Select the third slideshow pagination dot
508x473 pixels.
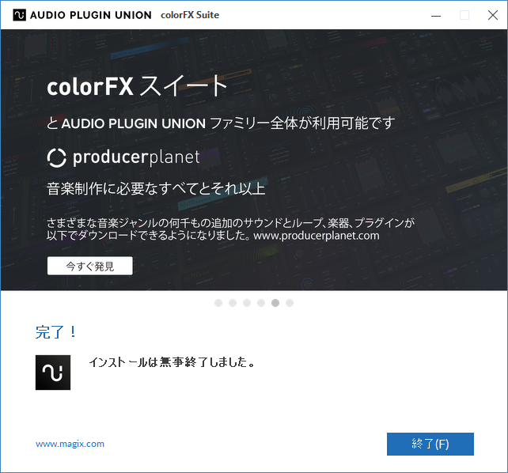point(247,303)
